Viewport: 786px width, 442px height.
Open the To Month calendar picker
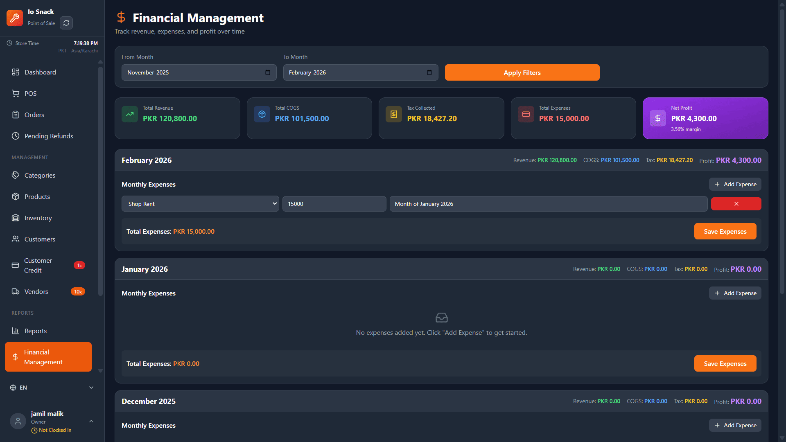(x=429, y=72)
